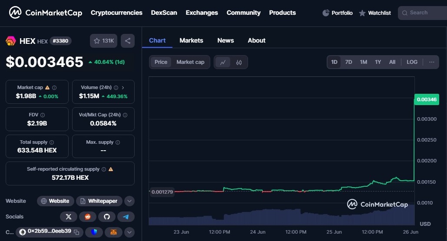Viewport: 447px width, 241px height.
Task: Select the 1Y time range
Action: tap(378, 62)
